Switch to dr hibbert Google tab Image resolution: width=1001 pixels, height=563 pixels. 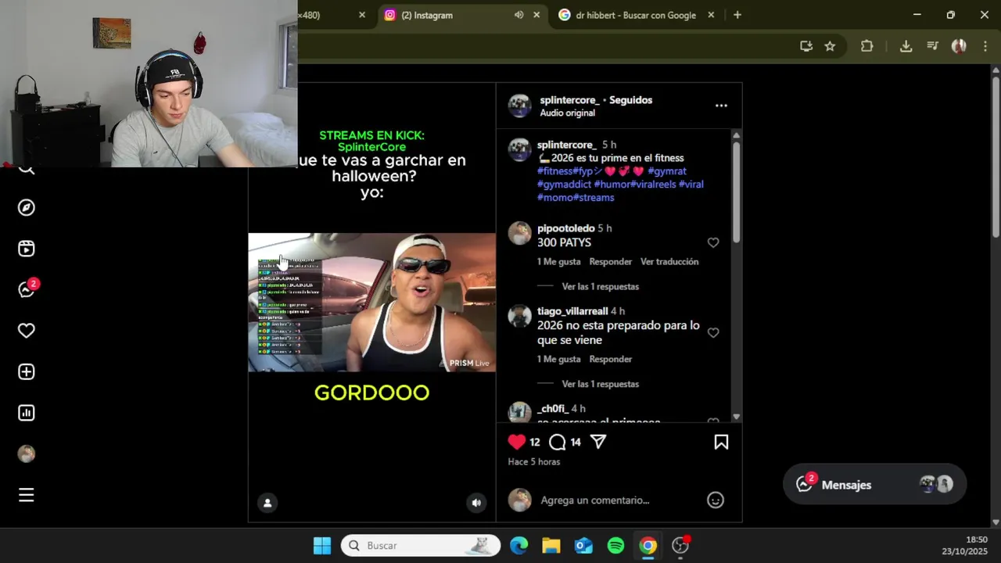pos(635,15)
